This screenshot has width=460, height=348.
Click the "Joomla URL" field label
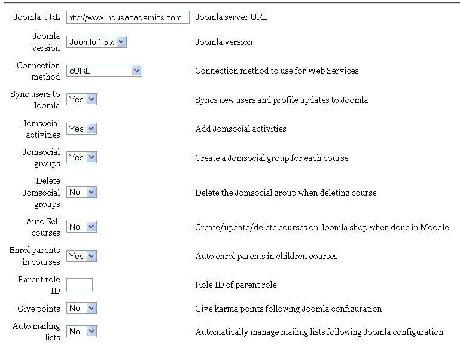36,17
